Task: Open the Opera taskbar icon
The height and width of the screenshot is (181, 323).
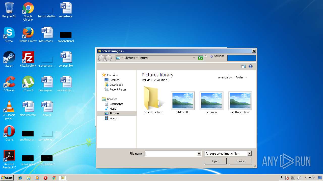Action: click(46, 178)
